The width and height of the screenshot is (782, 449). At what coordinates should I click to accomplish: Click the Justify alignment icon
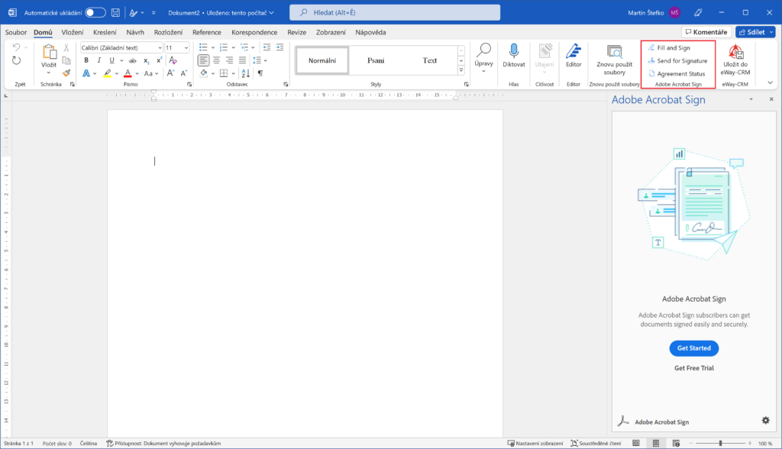242,60
